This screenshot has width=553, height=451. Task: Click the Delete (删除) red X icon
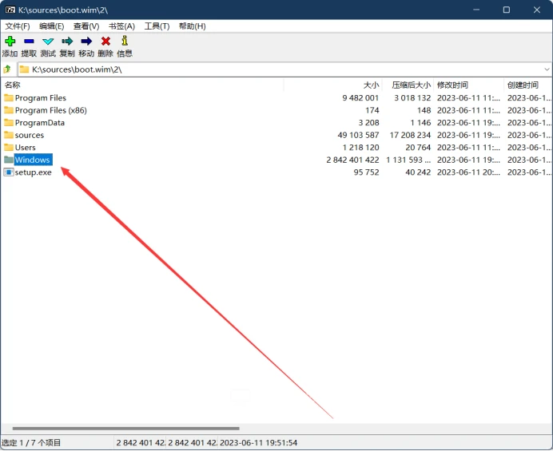pyautogui.click(x=105, y=42)
